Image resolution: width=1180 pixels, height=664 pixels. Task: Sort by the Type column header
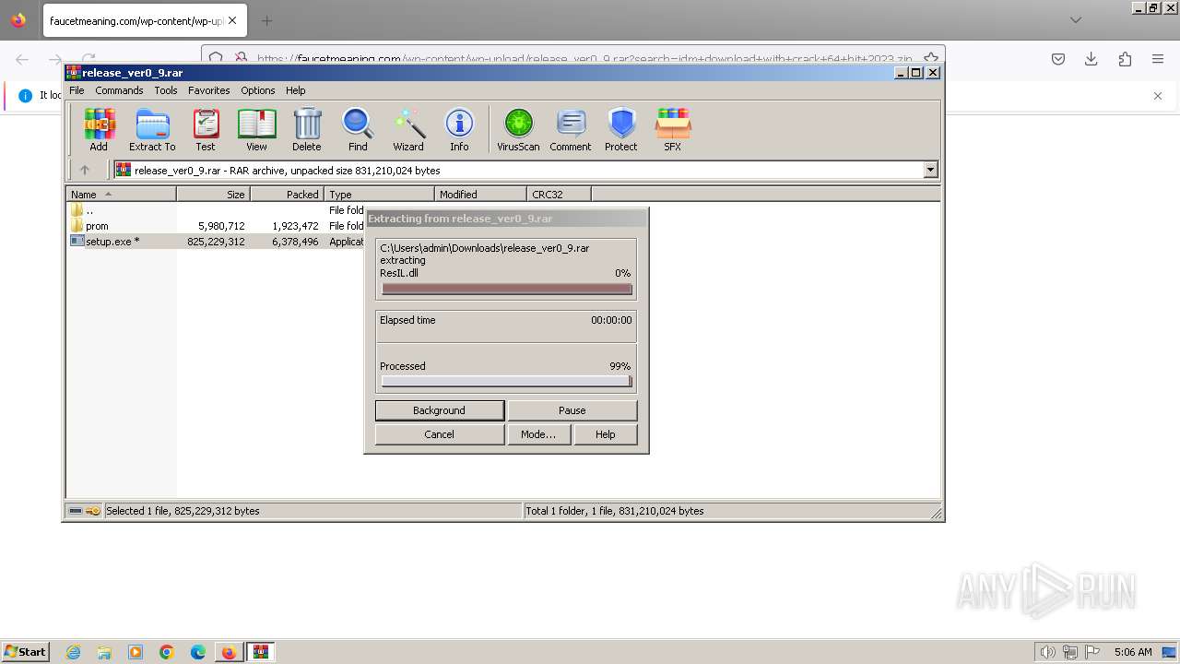pyautogui.click(x=379, y=195)
